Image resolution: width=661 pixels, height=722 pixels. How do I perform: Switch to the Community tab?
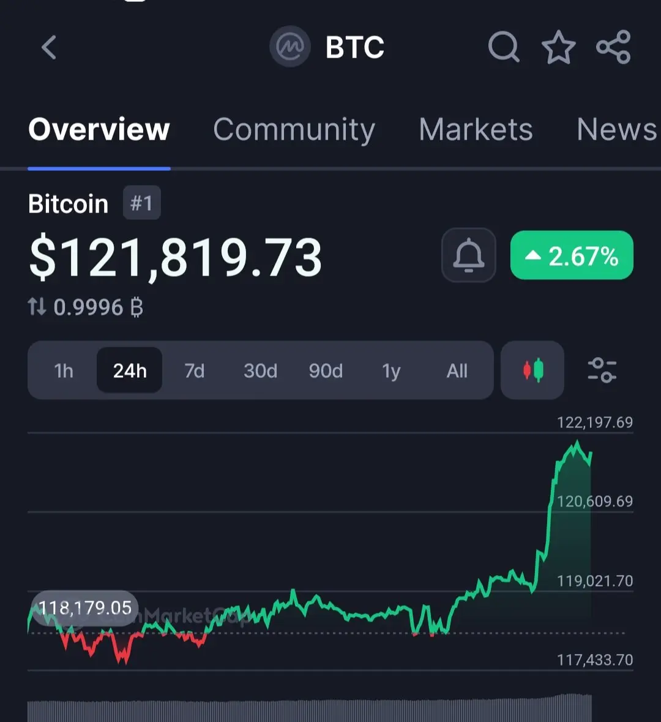coord(294,129)
